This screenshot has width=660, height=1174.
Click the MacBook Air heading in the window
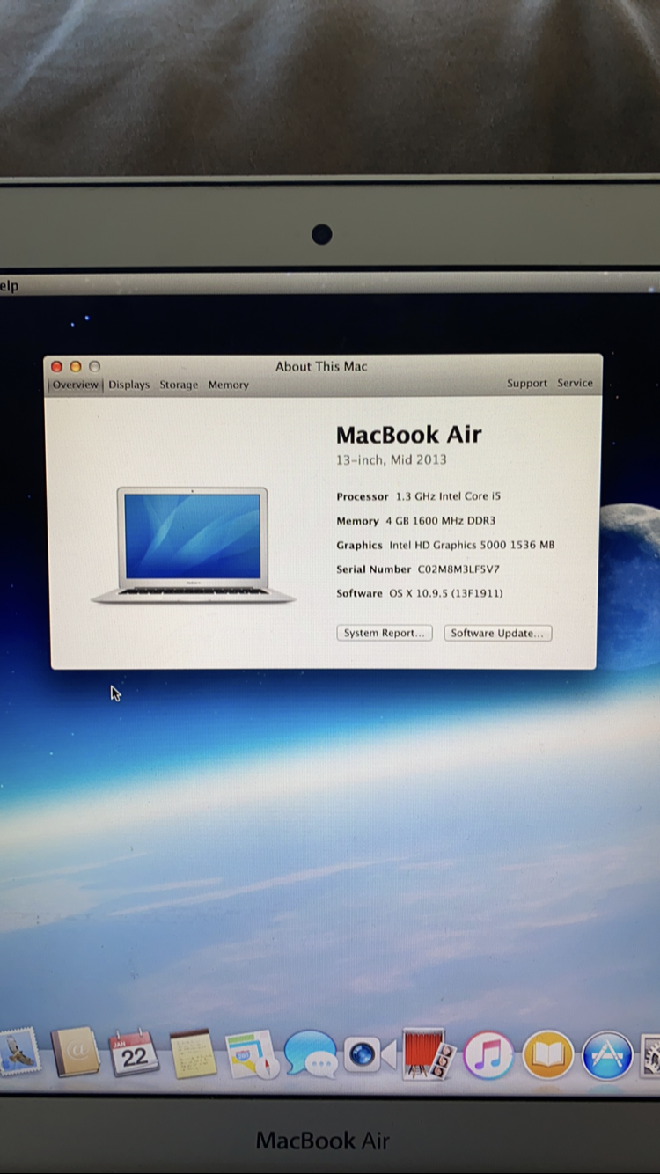coord(409,435)
